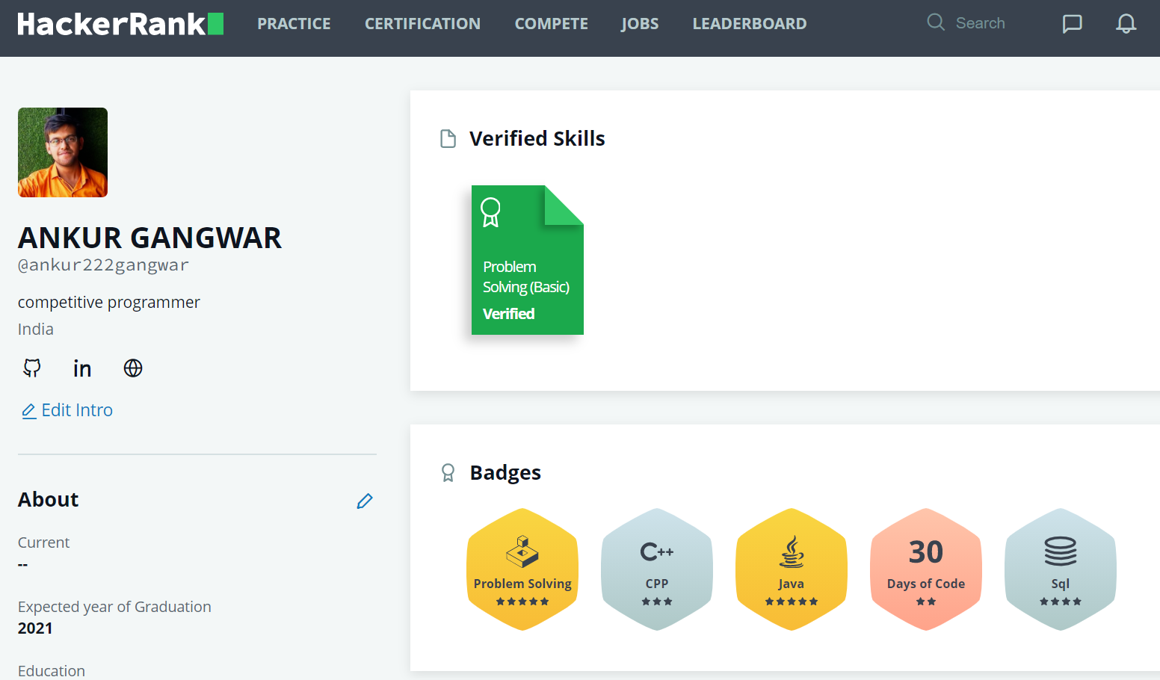The image size is (1160, 680).
Task: Click the Expected year of Graduation label
Action: tap(114, 607)
